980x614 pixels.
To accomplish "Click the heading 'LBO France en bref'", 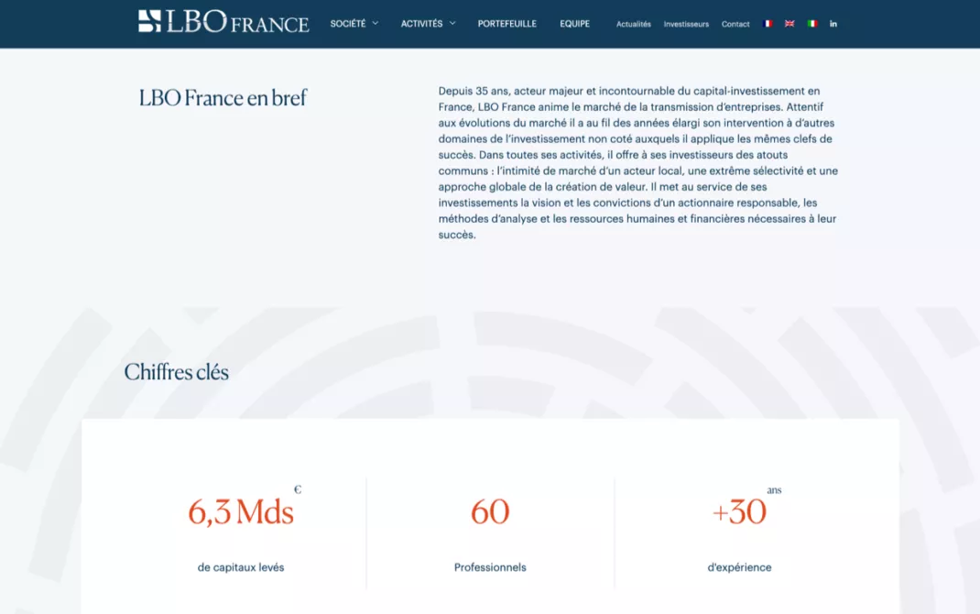I will (223, 97).
